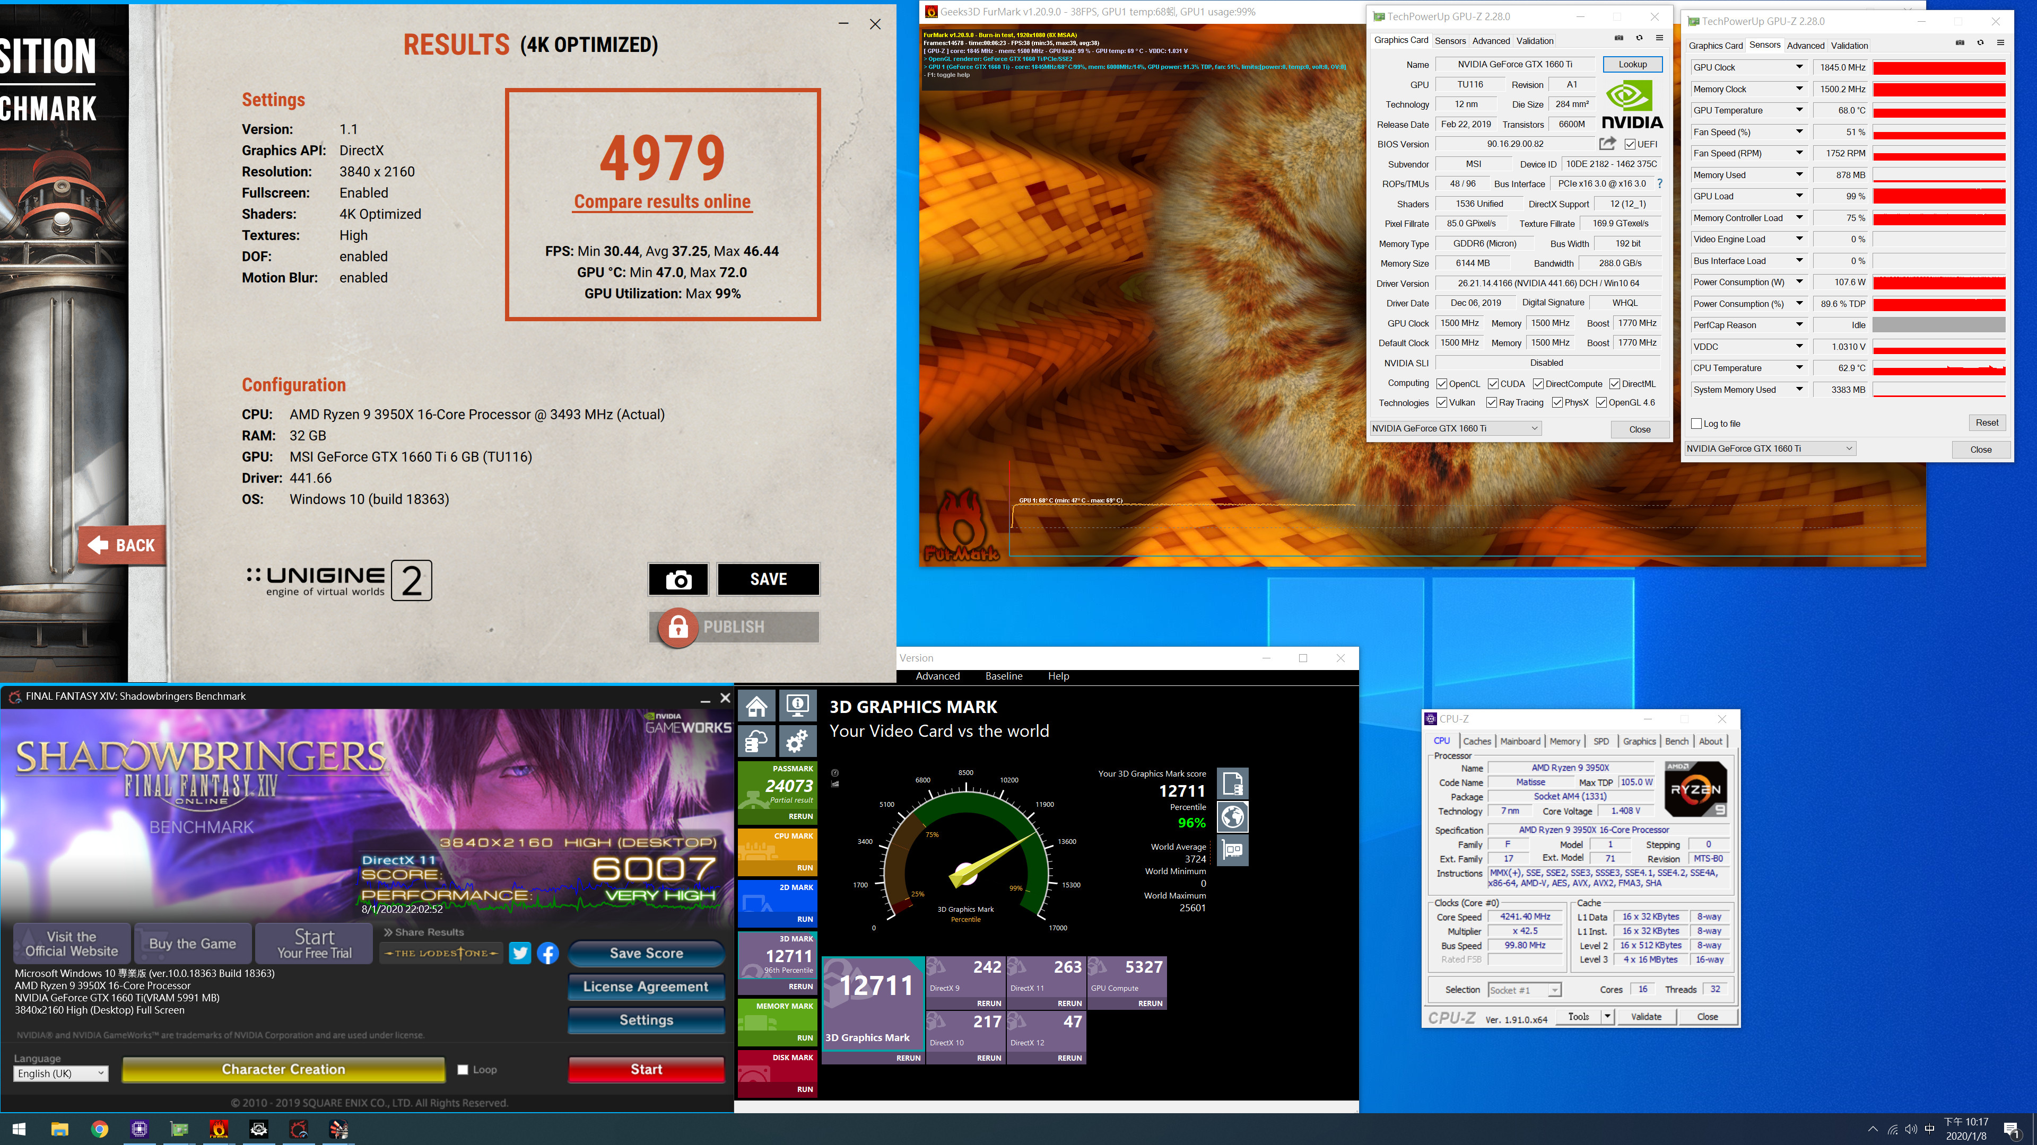Click the DirectX 11 score tile

click(1046, 982)
